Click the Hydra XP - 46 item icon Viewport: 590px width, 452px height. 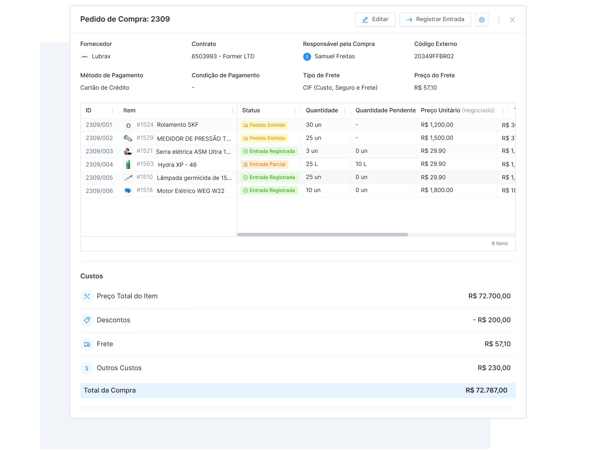tap(128, 164)
